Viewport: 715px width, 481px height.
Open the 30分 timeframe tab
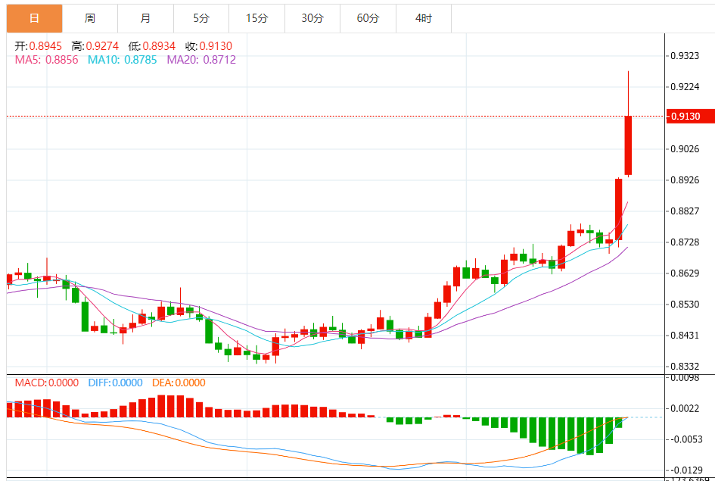(x=312, y=18)
